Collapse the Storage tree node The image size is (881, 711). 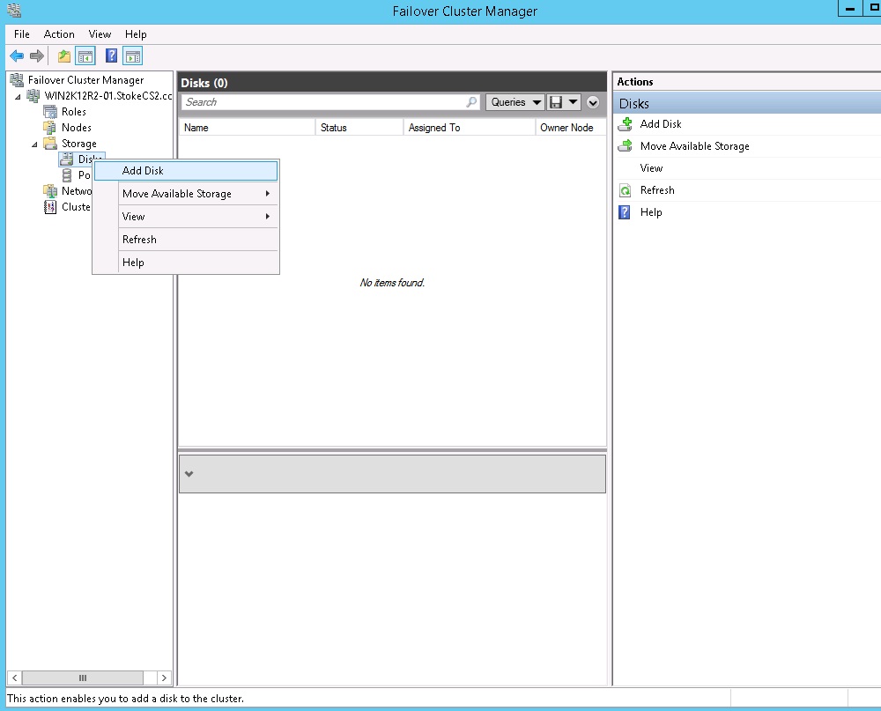point(35,144)
